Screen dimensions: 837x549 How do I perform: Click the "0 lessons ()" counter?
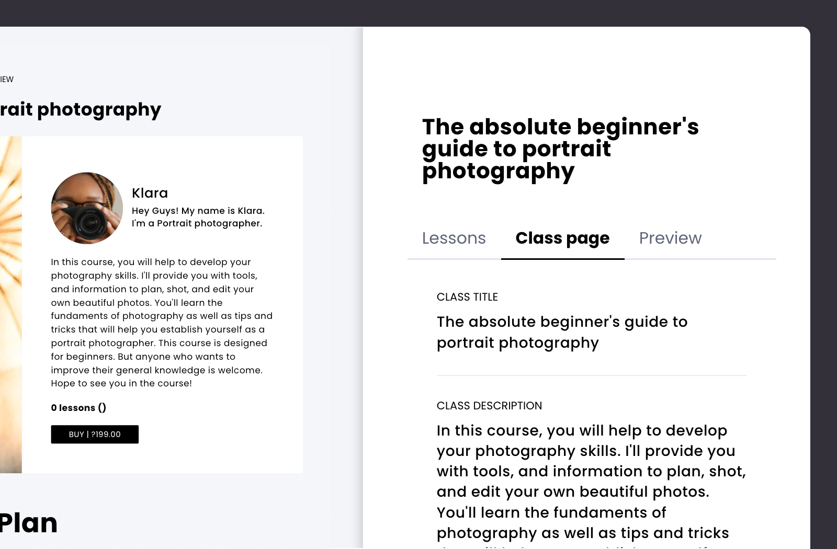pos(78,408)
